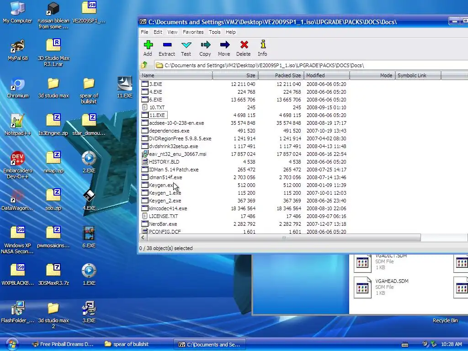Select ls3Engine.zip desktop icon
Image resolution: width=468 pixels, height=351 pixels.
(x=53, y=125)
